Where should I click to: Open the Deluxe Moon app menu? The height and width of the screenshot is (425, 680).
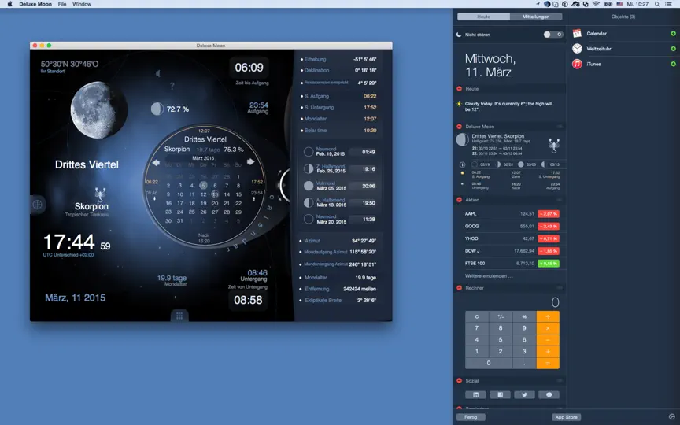coord(35,4)
